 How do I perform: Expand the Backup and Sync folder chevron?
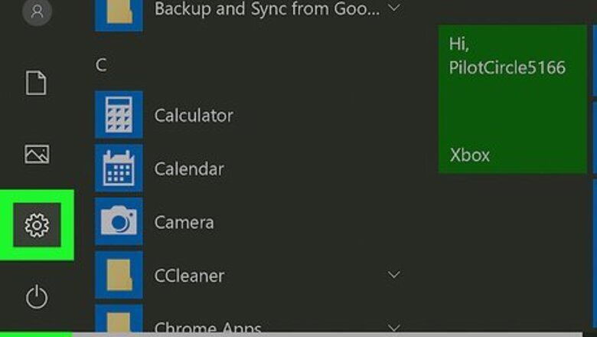pyautogui.click(x=394, y=8)
